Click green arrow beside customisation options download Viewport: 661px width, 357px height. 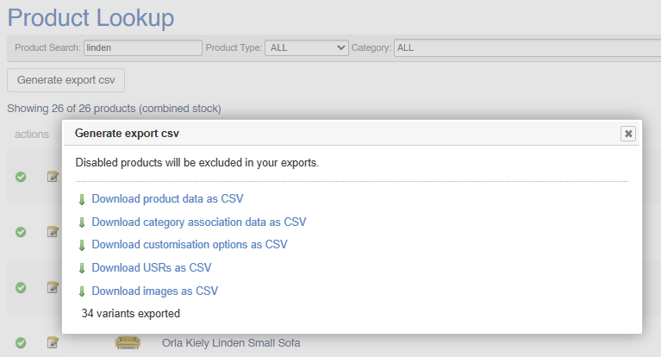(82, 245)
